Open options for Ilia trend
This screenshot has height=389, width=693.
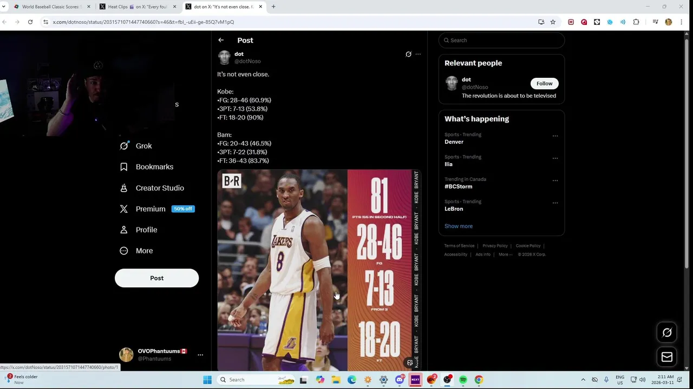(x=555, y=158)
